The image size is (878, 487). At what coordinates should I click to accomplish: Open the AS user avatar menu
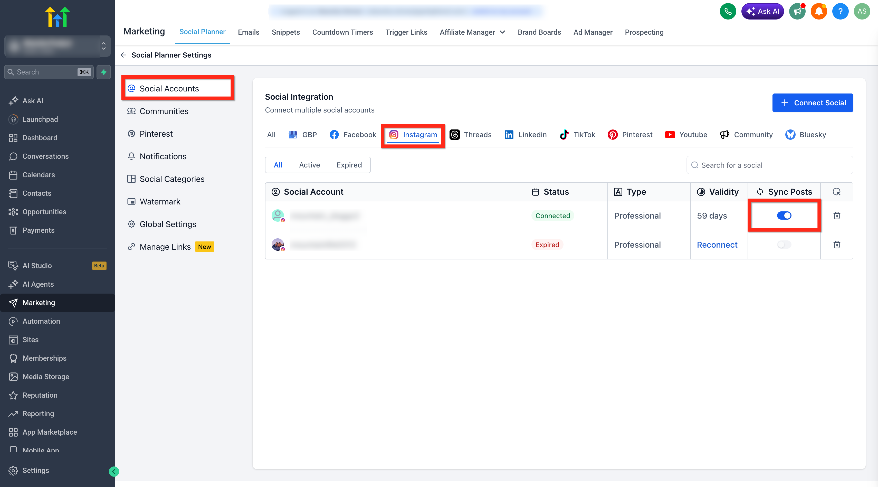click(862, 12)
